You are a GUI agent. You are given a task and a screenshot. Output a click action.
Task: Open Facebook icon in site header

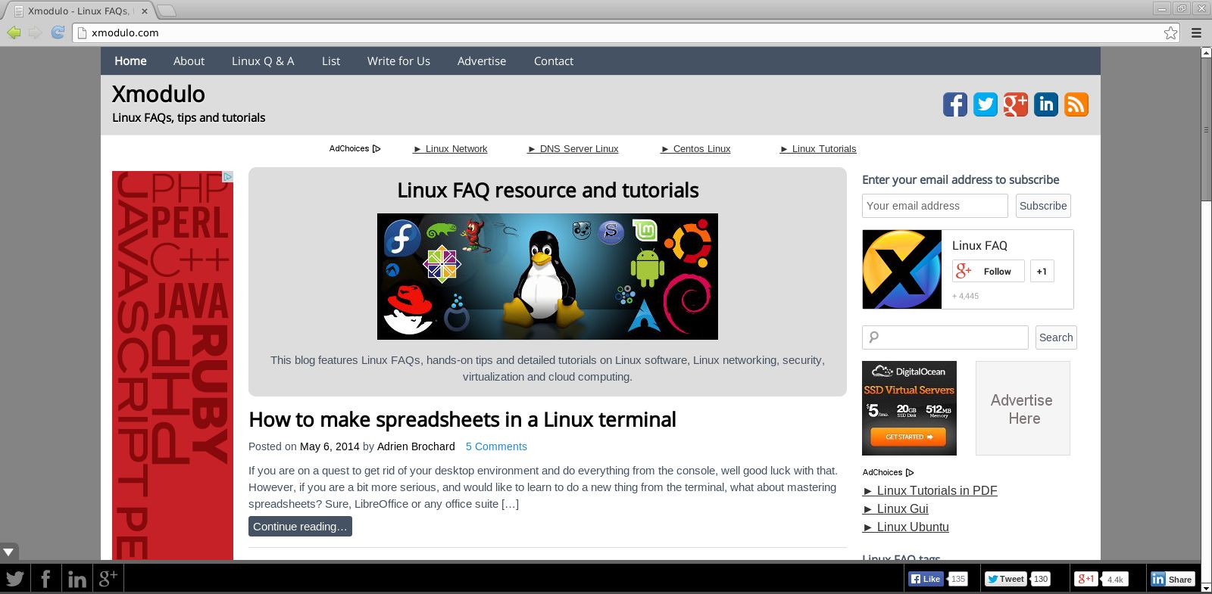[x=955, y=104]
